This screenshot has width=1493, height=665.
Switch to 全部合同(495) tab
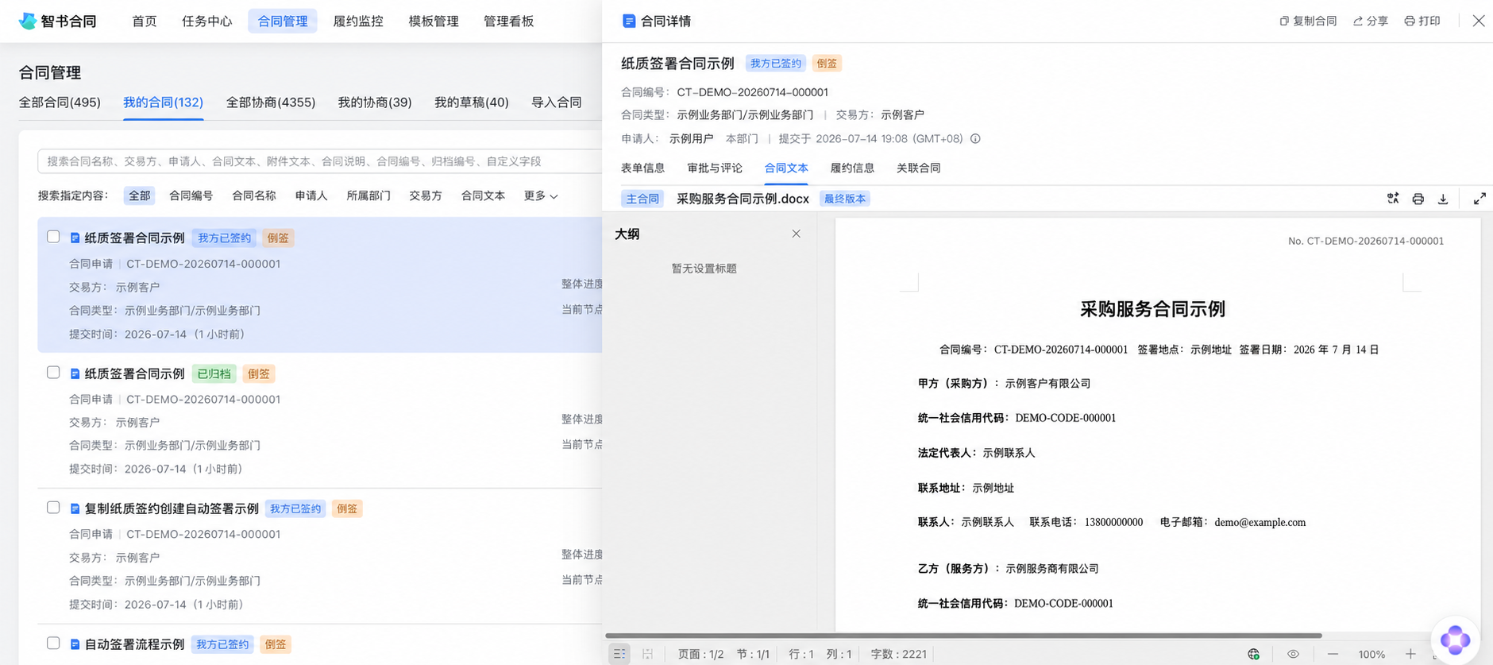[x=60, y=102]
